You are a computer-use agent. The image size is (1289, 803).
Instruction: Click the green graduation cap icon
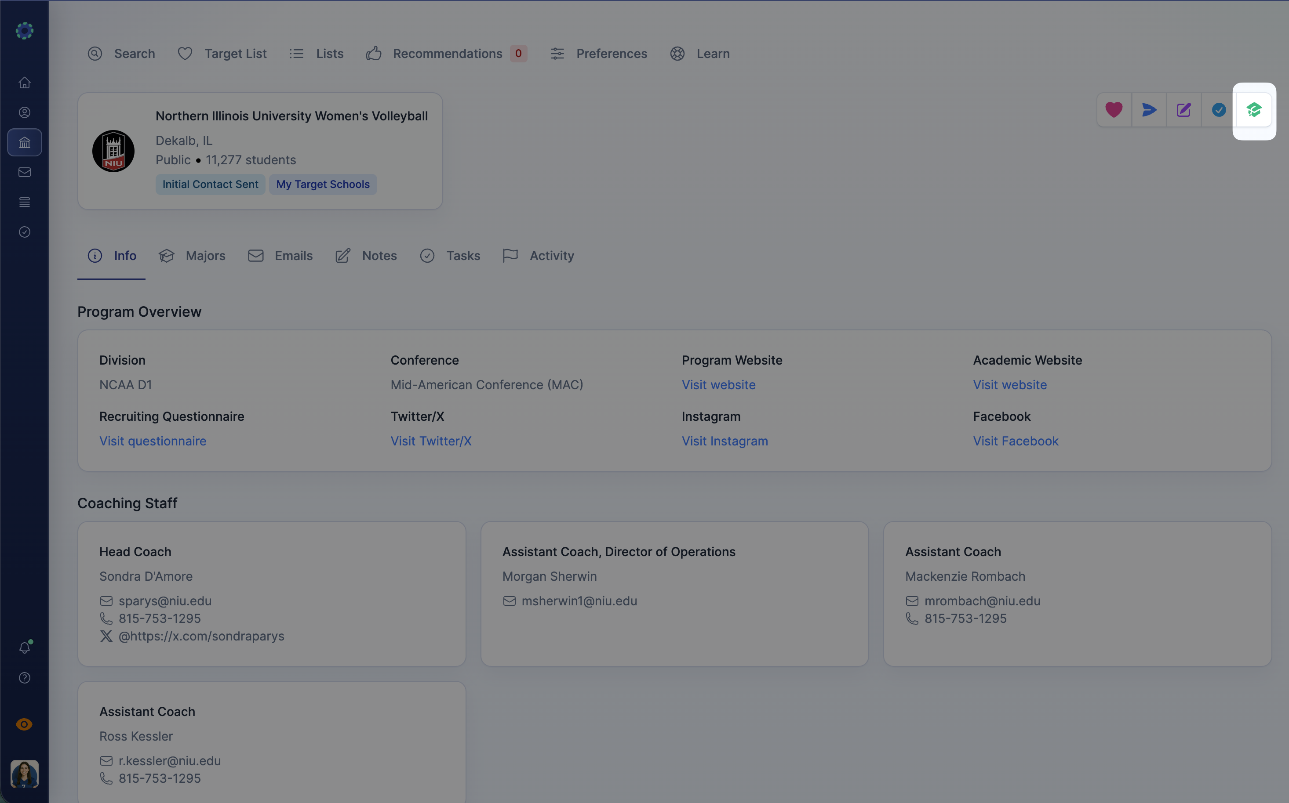click(1254, 110)
